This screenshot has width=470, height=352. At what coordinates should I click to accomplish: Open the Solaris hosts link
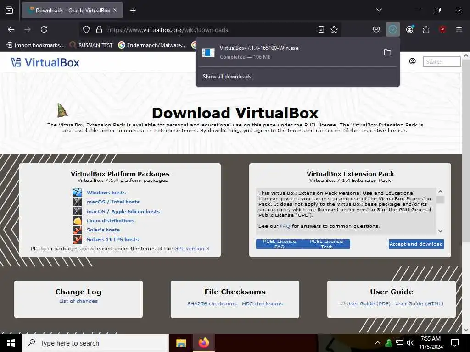coord(103,230)
